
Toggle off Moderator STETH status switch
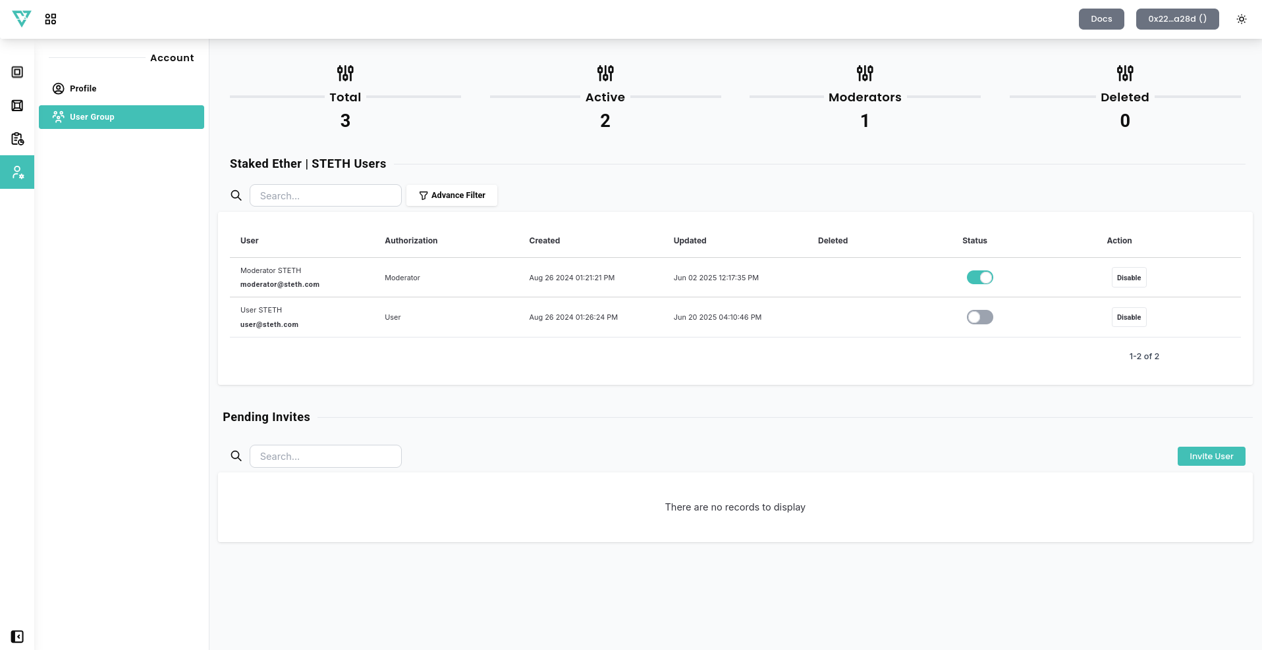click(x=979, y=278)
